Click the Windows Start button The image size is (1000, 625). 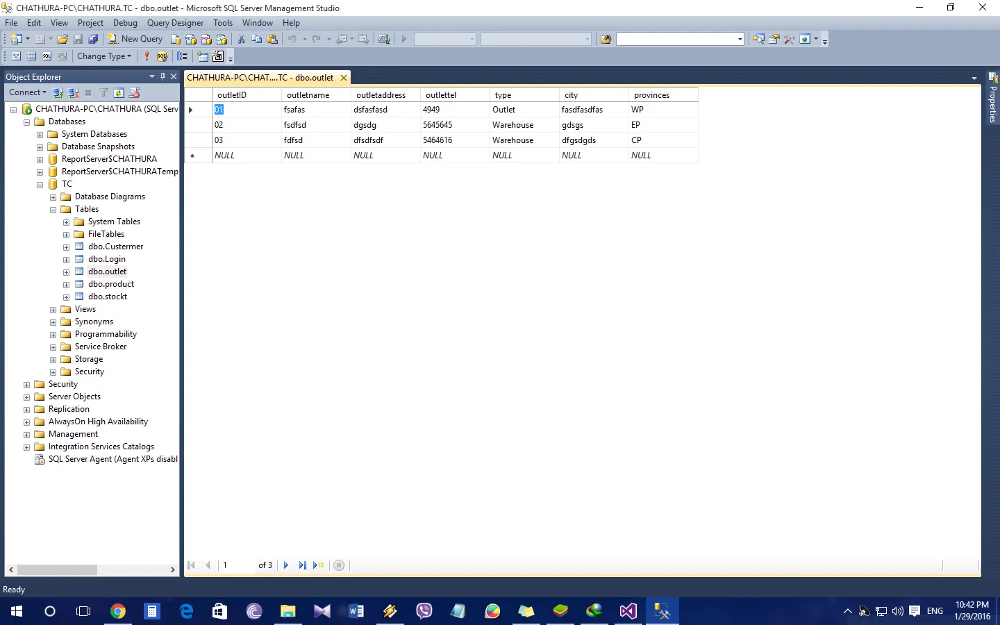17,611
